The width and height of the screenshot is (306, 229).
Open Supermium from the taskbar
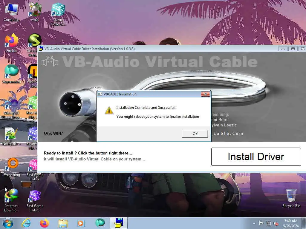(x=100, y=223)
